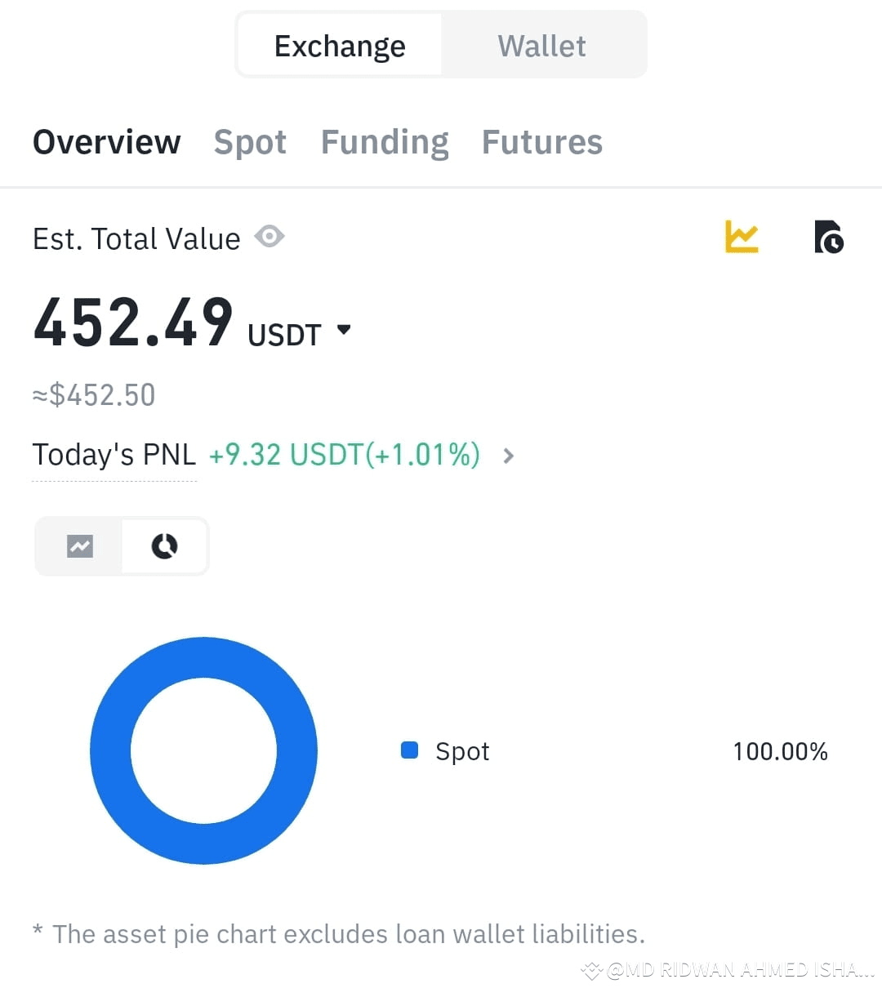This screenshot has width=882, height=988.
Task: Switch to the Wallet toggle
Action: [x=542, y=46]
